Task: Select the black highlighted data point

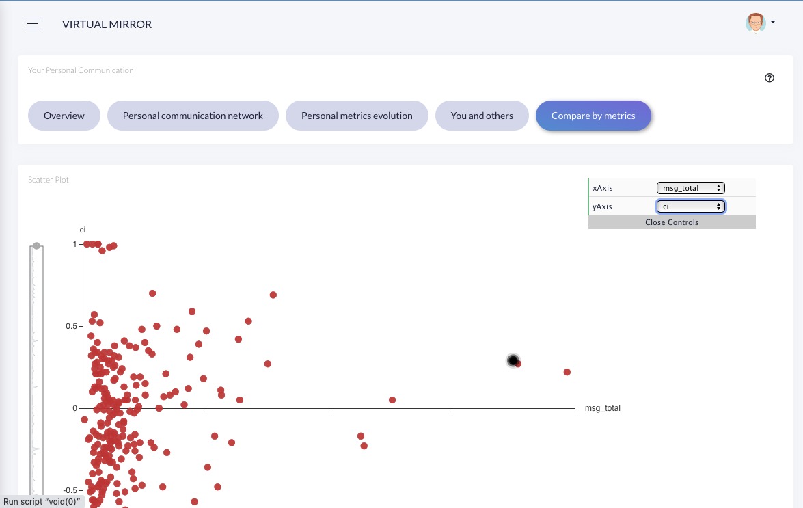Action: tap(513, 360)
